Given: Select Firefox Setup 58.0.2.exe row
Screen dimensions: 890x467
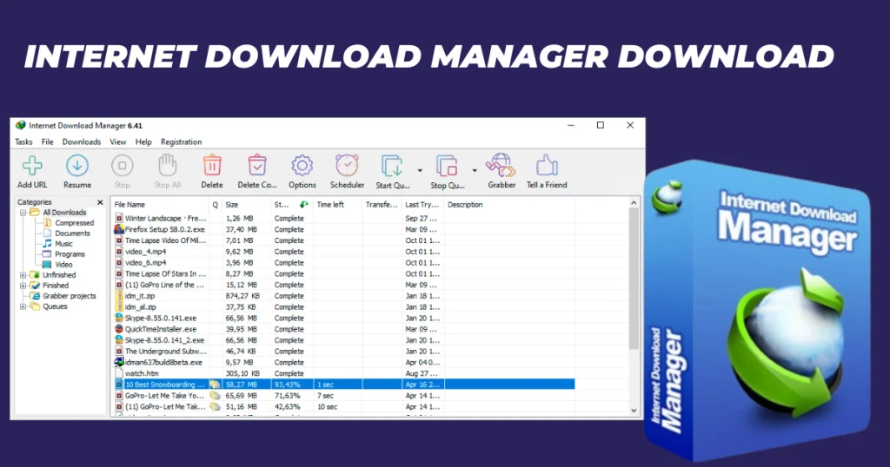Looking at the screenshot, I should click(x=342, y=229).
